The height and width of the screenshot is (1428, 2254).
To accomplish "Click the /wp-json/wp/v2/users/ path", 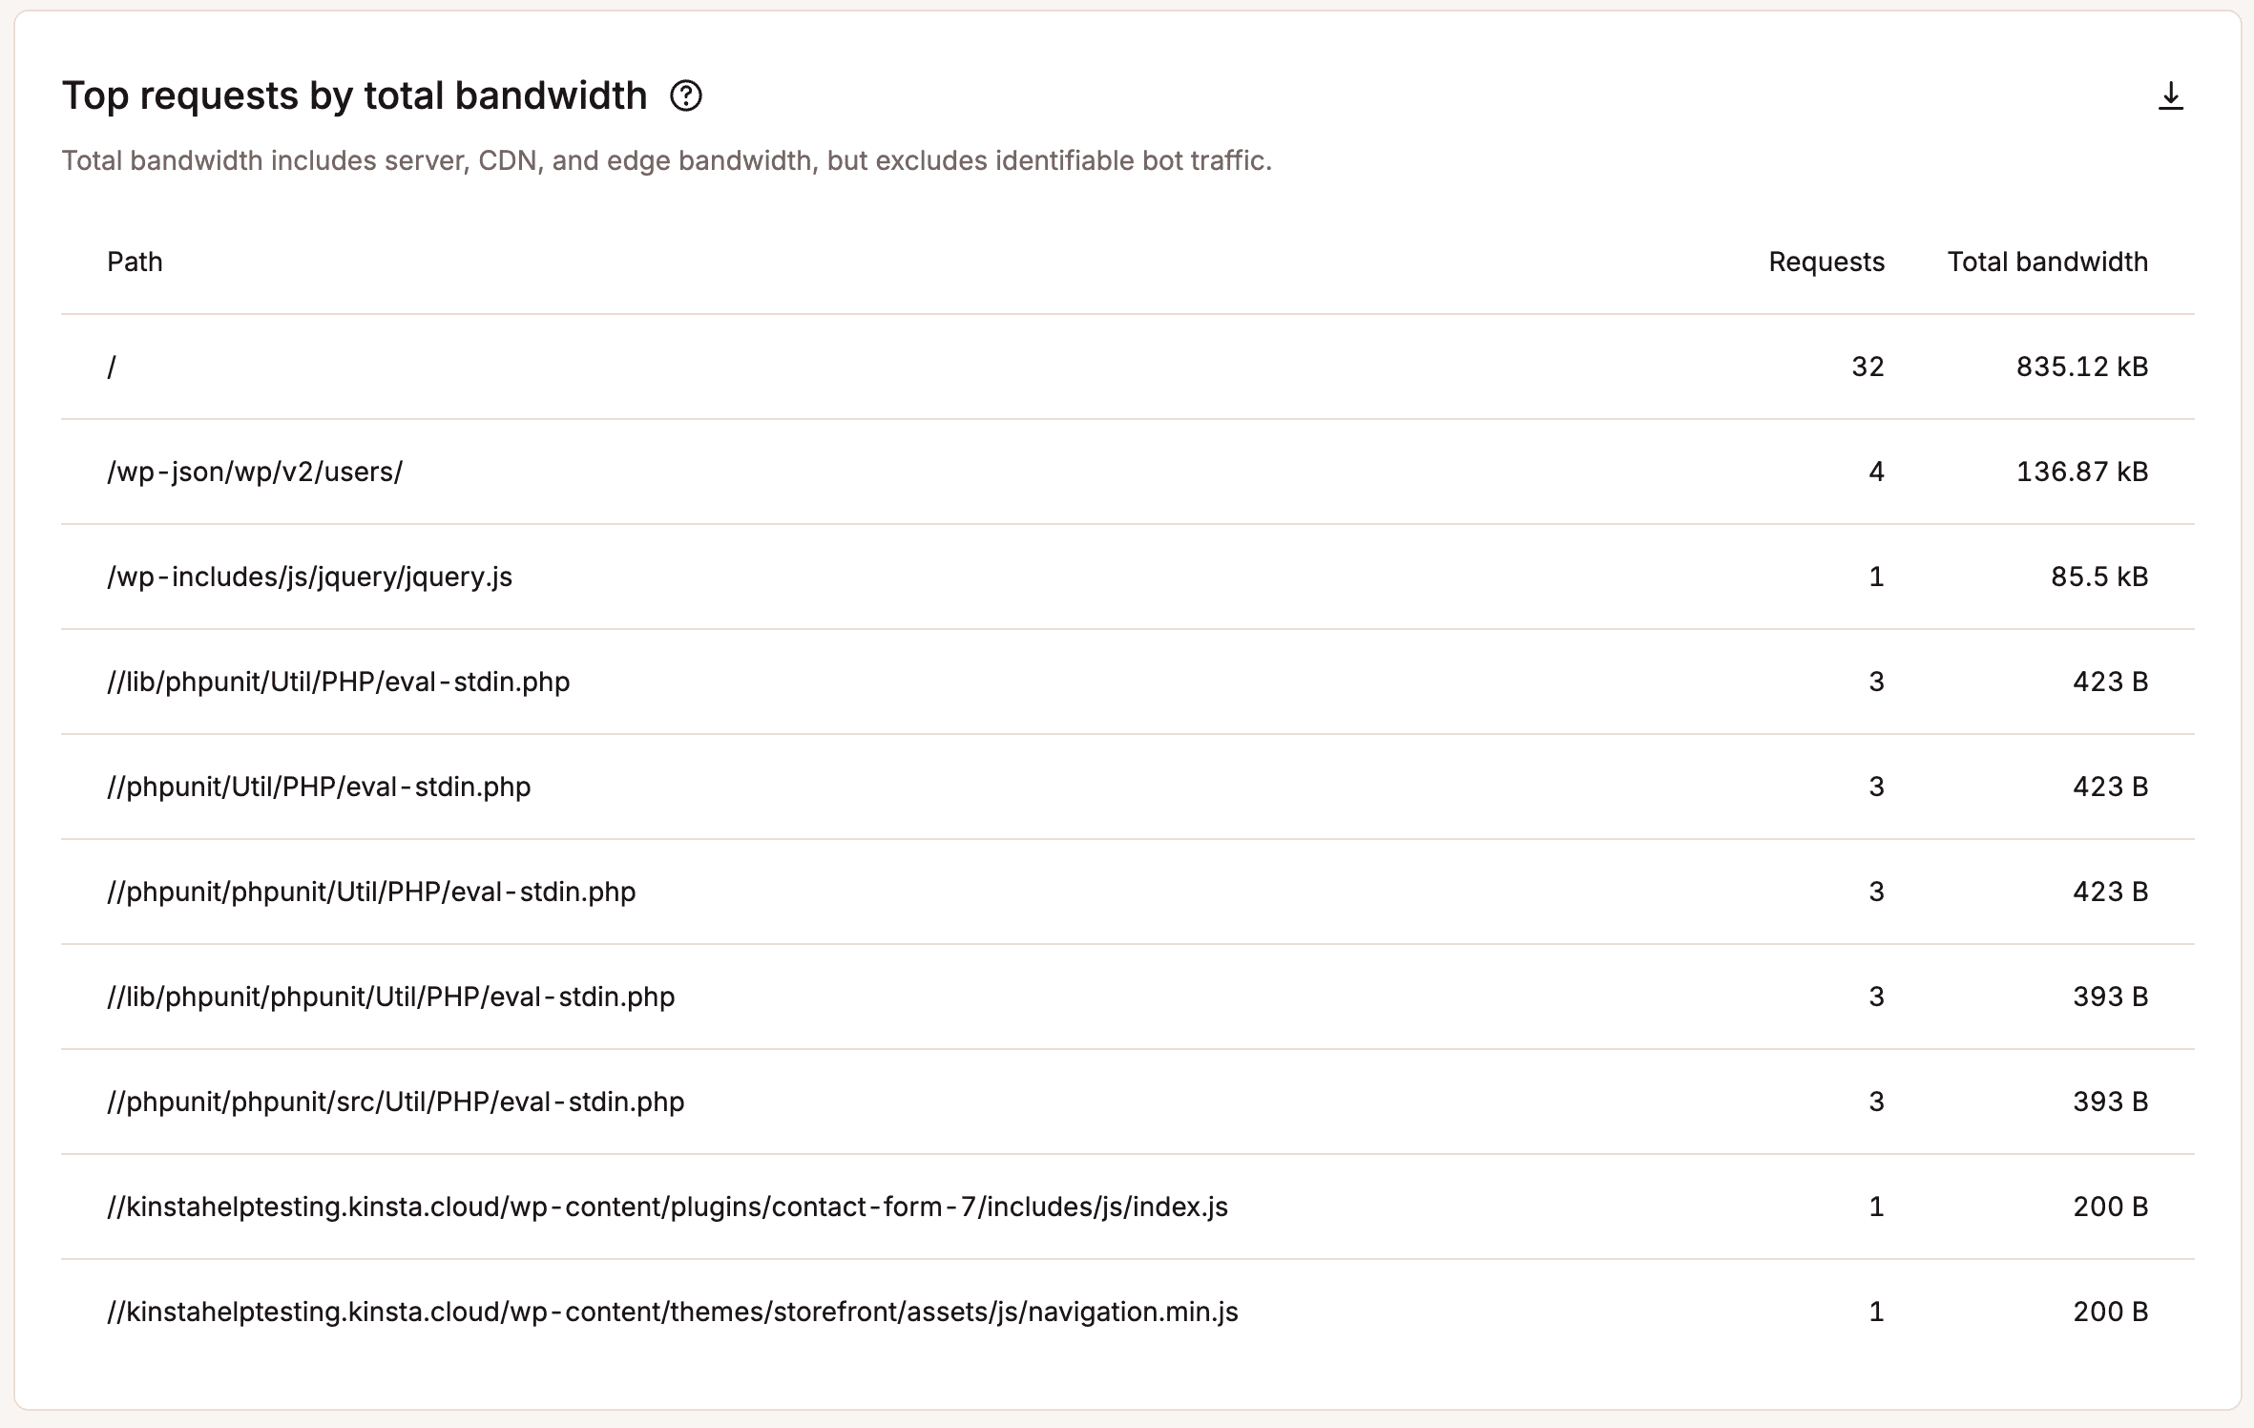I will tap(255, 472).
